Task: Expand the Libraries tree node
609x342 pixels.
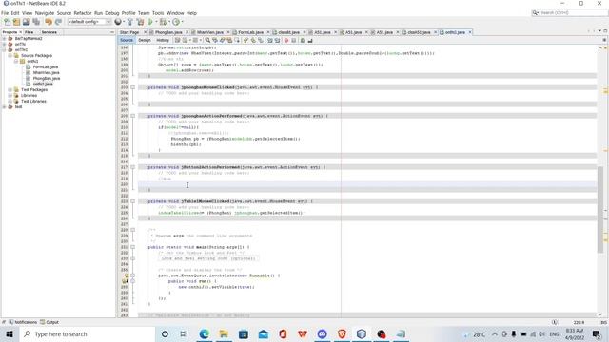Action: click(10, 95)
